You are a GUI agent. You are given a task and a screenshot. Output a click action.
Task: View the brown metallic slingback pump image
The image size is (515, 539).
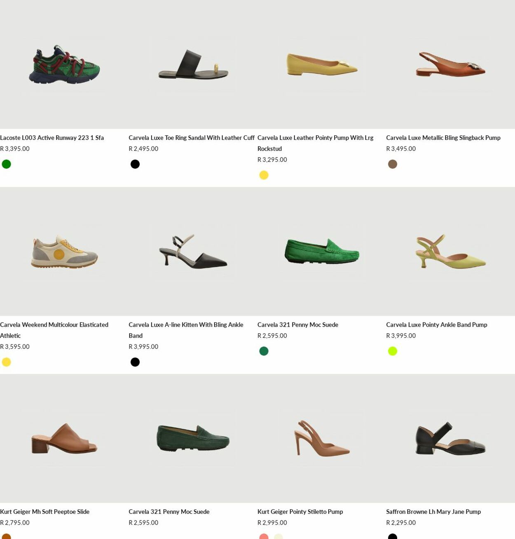(450, 64)
